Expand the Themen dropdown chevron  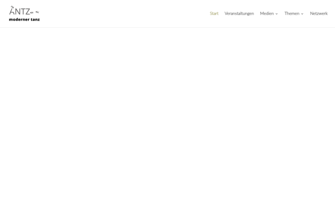(x=302, y=14)
